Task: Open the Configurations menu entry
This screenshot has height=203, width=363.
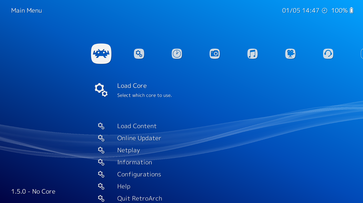Action: [x=139, y=174]
